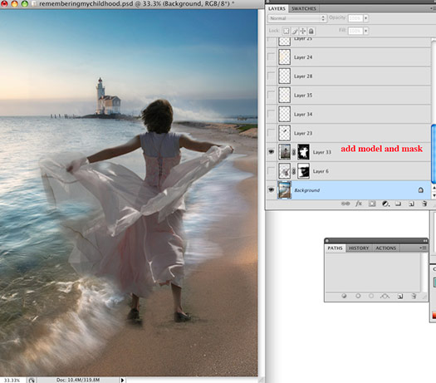Click mask link chain icon on Layer 6
The width and height of the screenshot is (436, 383).
(294, 171)
